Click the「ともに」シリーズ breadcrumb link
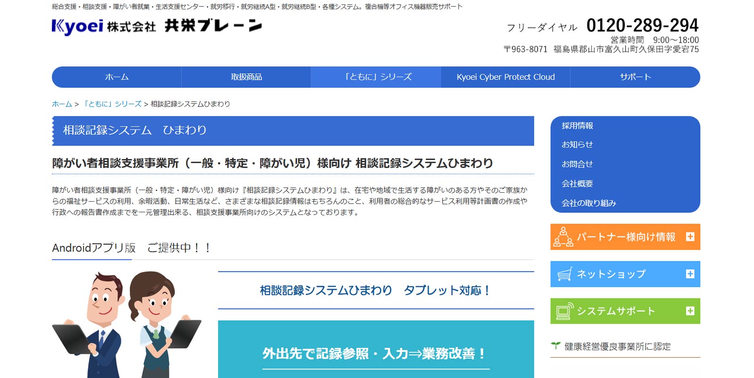Viewport: 754px width, 378px height. [x=112, y=104]
